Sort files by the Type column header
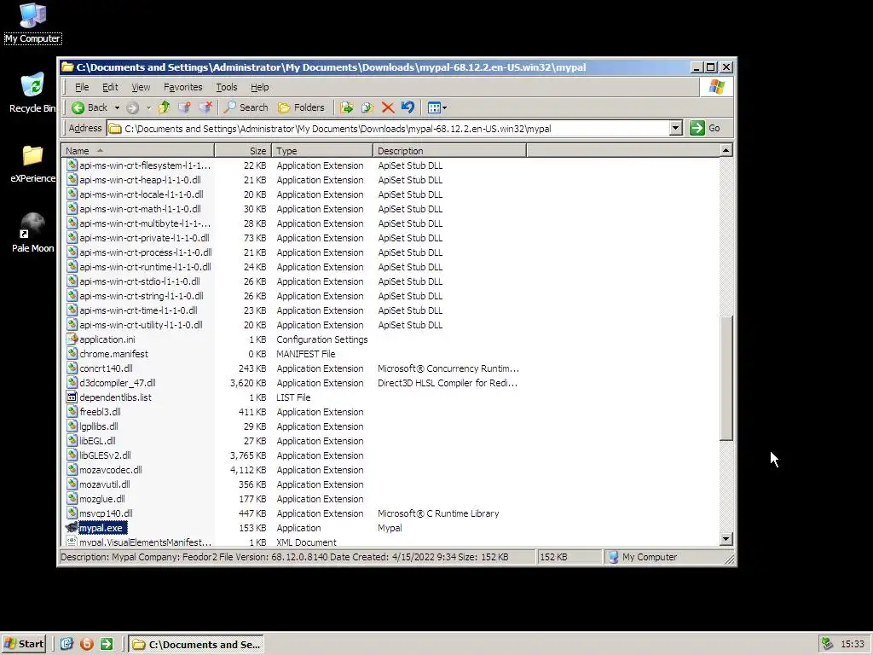 [x=321, y=151]
